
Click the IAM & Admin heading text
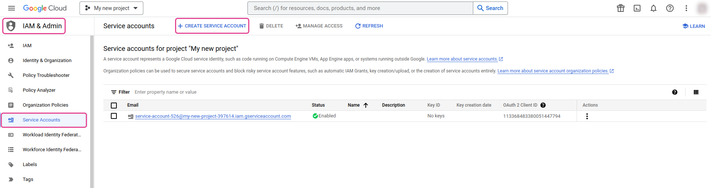click(42, 26)
